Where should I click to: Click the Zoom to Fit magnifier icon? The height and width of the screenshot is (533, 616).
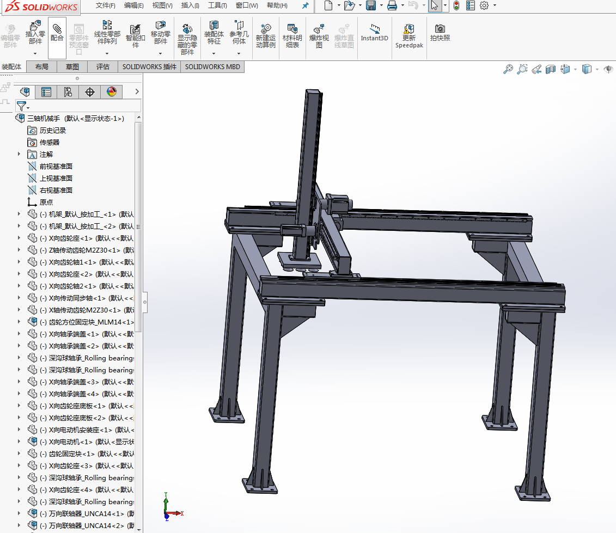click(508, 70)
